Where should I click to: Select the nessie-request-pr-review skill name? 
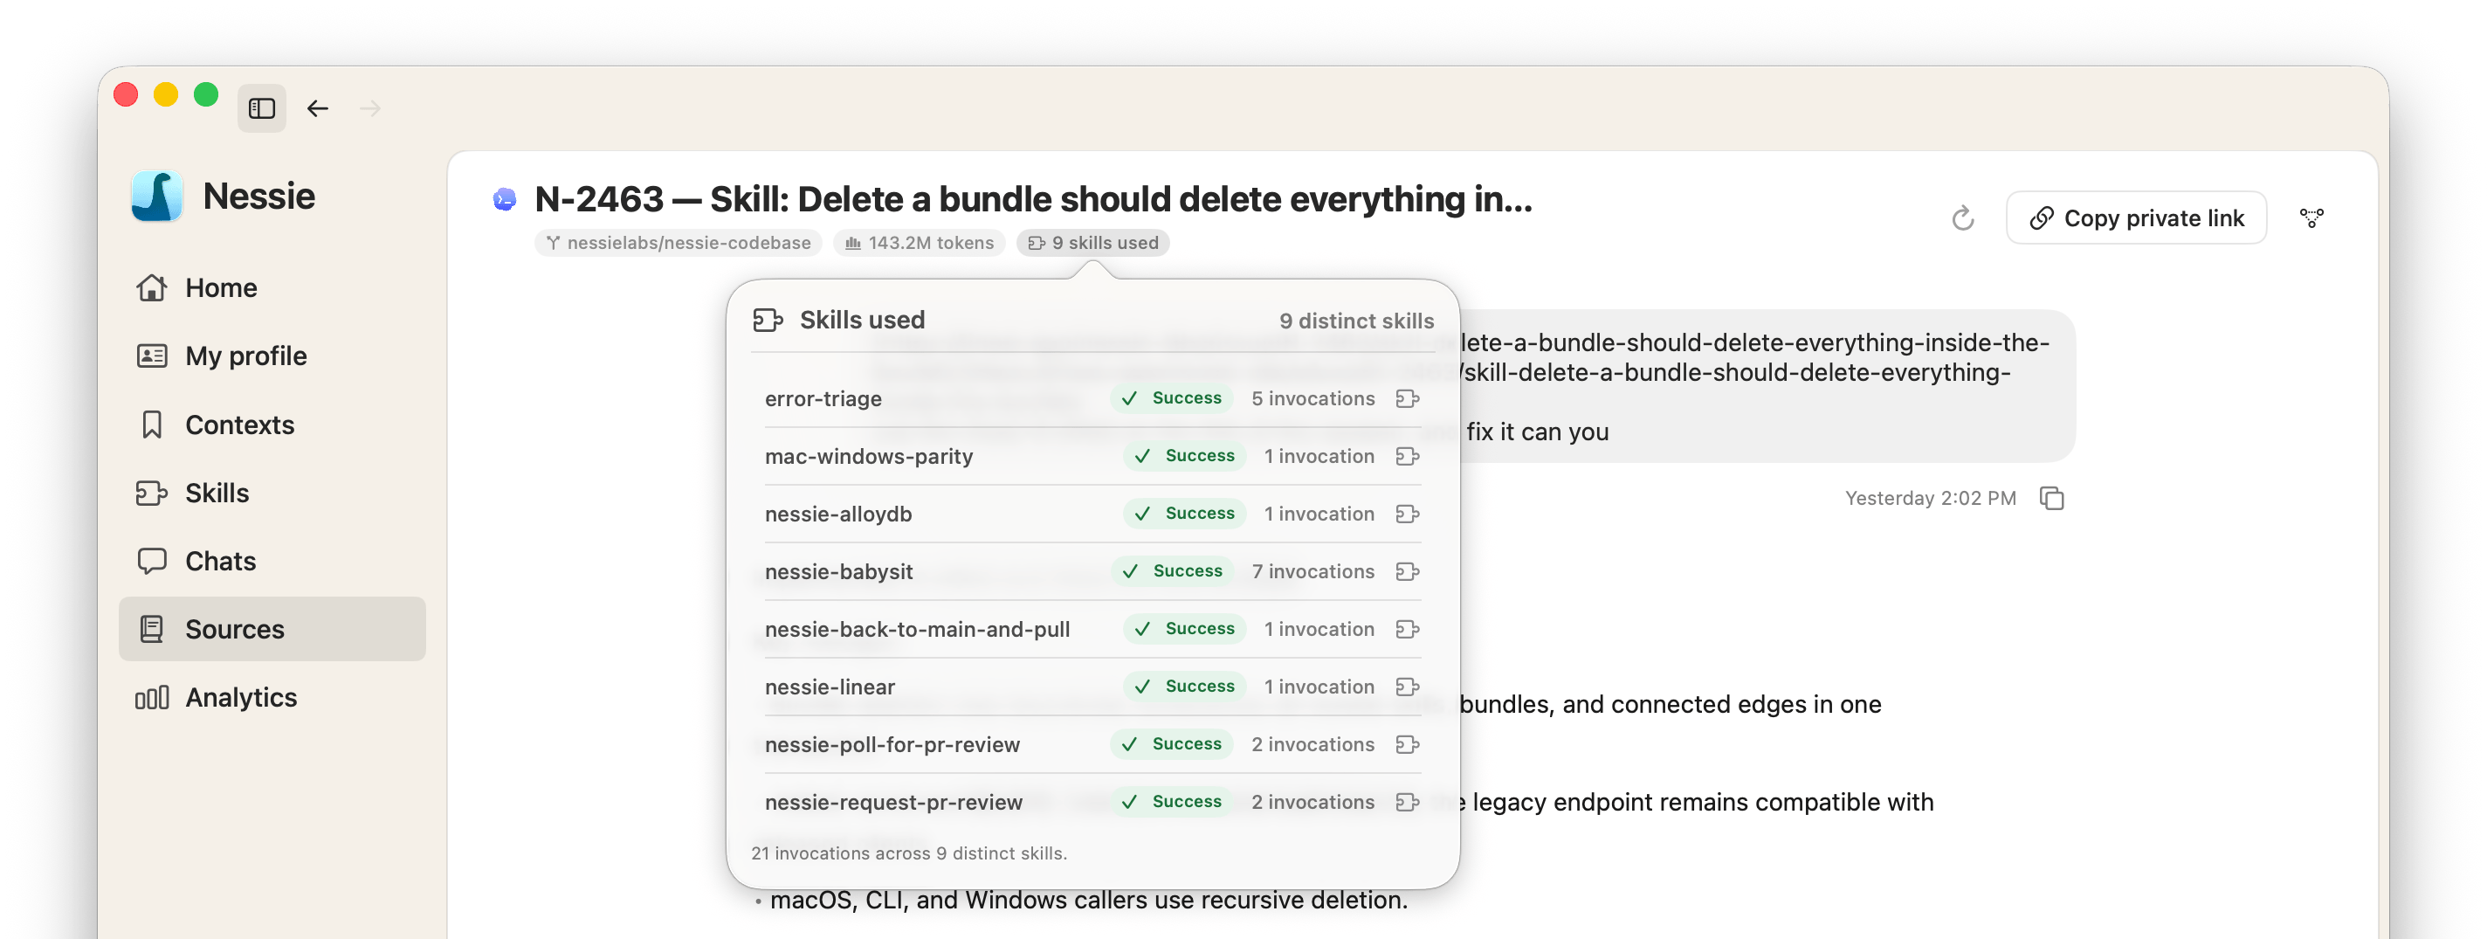pyautogui.click(x=893, y=802)
